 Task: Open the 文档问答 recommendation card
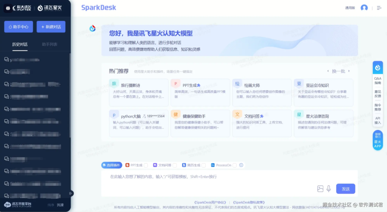point(262,124)
